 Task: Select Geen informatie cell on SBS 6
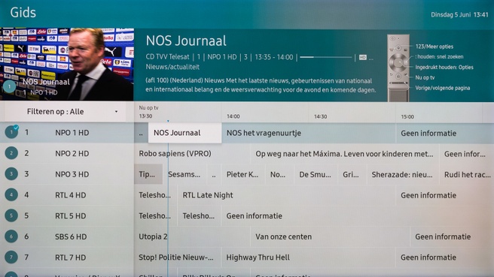pos(453,236)
